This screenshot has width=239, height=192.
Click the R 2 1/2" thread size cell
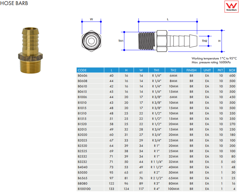(x=156, y=178)
